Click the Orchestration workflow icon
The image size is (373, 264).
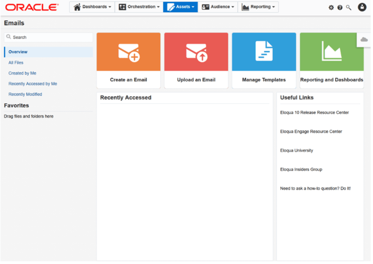(122, 7)
